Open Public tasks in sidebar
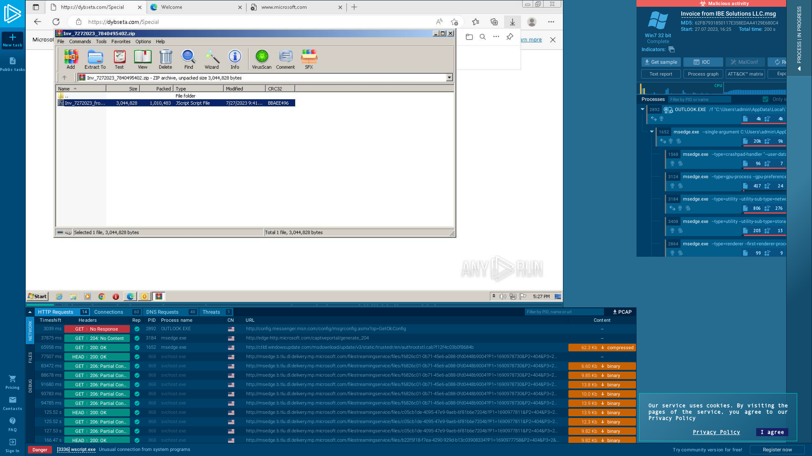Viewport: 812px width, 456px height. (x=12, y=64)
